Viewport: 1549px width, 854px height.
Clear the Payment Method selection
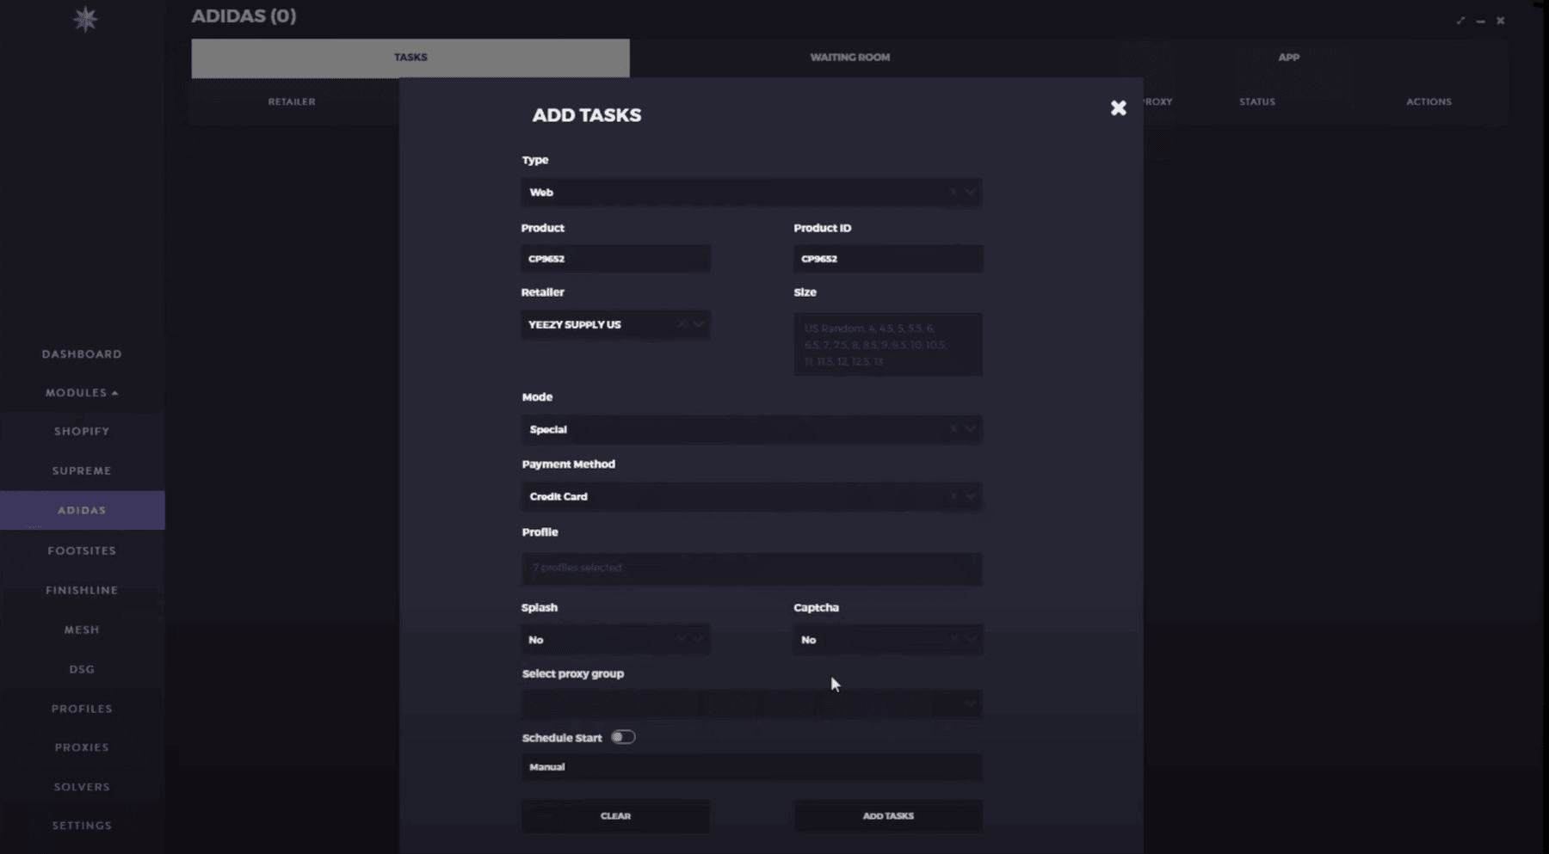click(x=953, y=496)
